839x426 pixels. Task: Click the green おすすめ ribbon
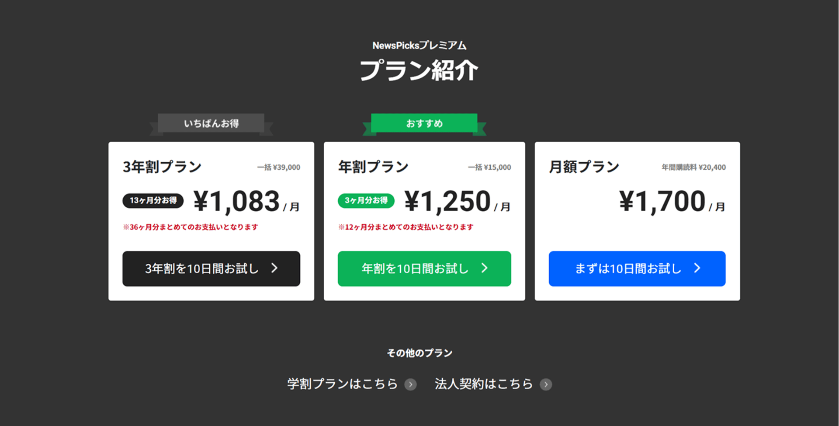(x=424, y=123)
